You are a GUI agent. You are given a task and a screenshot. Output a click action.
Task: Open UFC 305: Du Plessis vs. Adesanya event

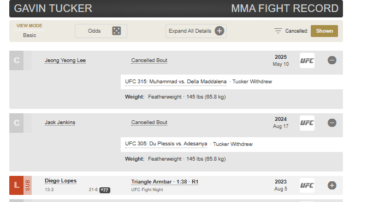tap(166, 144)
